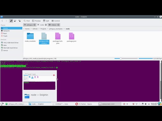Switch to jslingua_info_node.js taskbar entry
The height and width of the screenshot is (121, 162).
[16, 104]
